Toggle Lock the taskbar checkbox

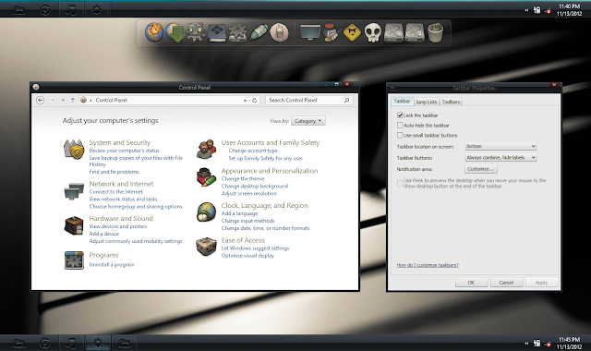(400, 115)
